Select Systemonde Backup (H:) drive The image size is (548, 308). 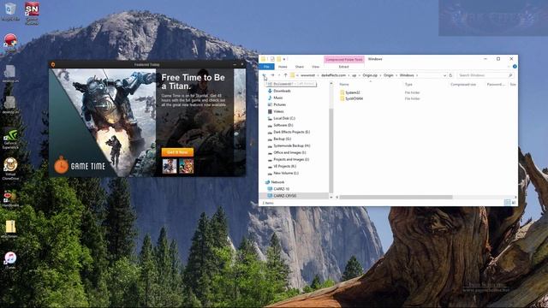289,145
